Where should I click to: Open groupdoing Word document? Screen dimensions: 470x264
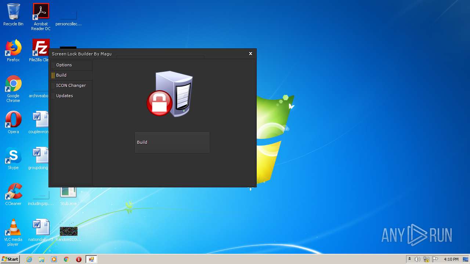click(x=39, y=158)
